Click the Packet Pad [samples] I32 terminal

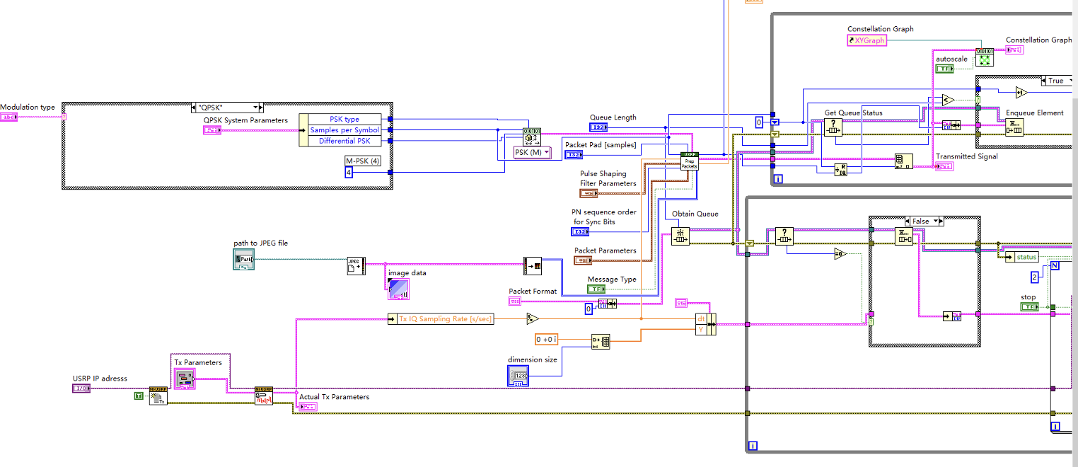point(574,155)
